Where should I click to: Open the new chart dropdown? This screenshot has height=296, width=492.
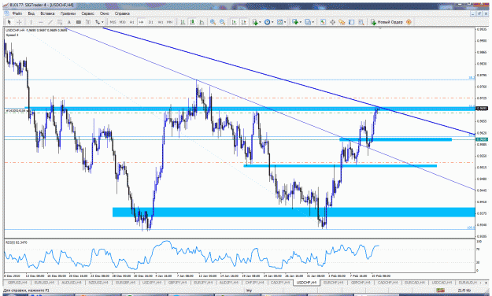point(297,22)
